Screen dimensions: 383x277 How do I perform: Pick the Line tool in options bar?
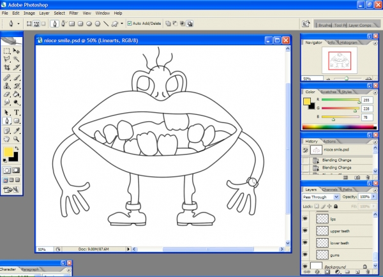tap(106, 24)
